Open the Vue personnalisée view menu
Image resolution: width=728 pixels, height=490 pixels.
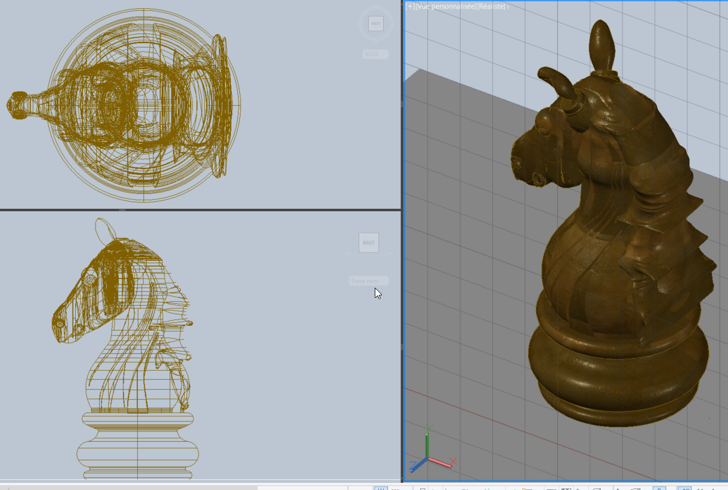[446, 6]
